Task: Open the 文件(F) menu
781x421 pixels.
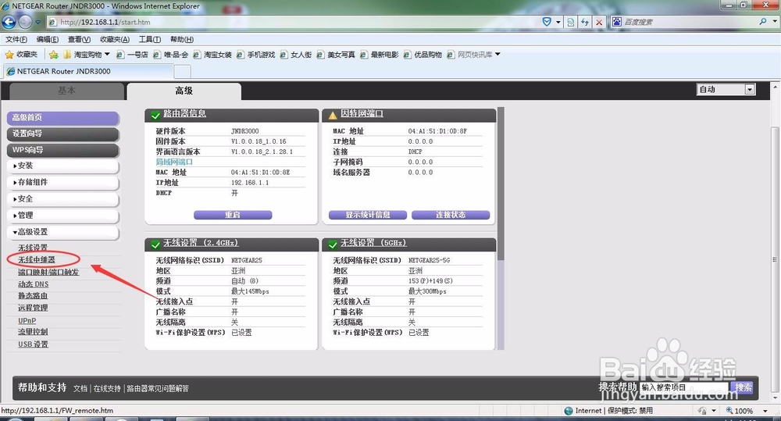Action: 16,39
